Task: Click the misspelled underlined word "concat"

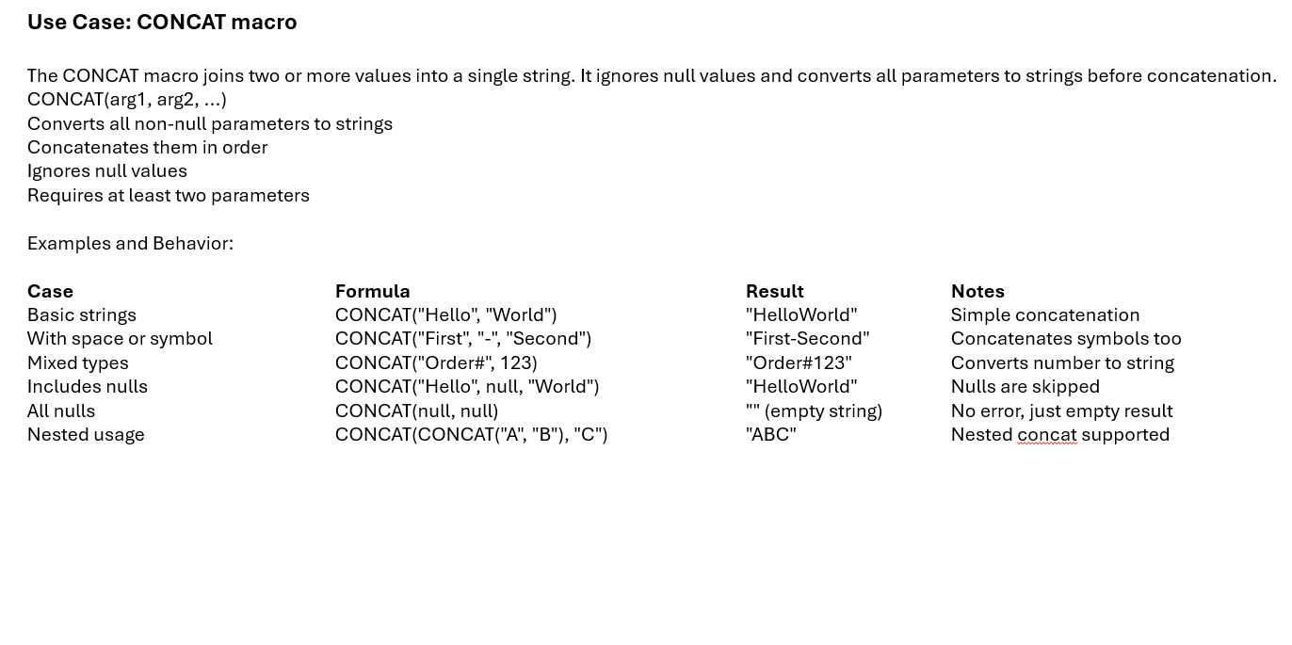Action: coord(1047,434)
